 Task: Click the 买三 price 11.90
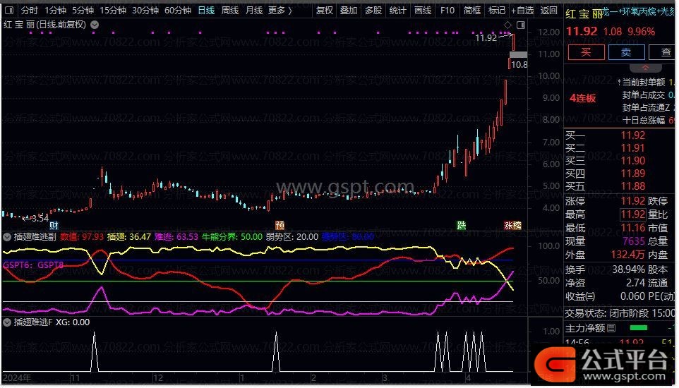click(x=632, y=161)
